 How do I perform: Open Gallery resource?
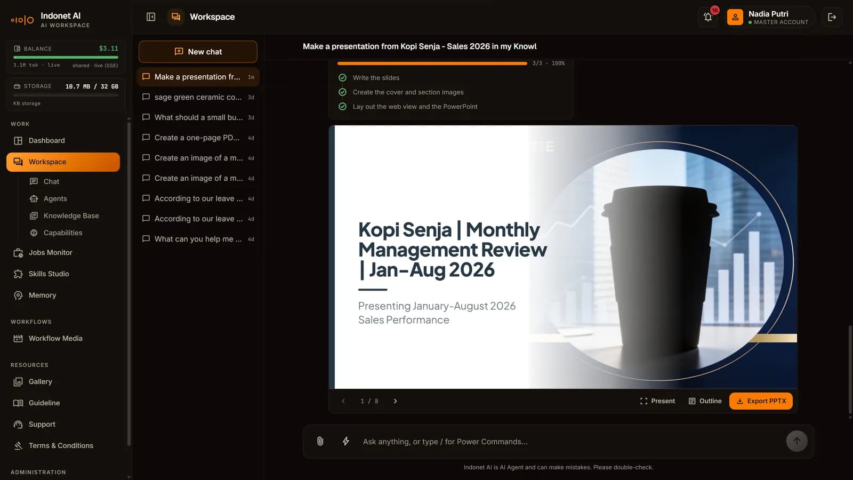(63, 381)
